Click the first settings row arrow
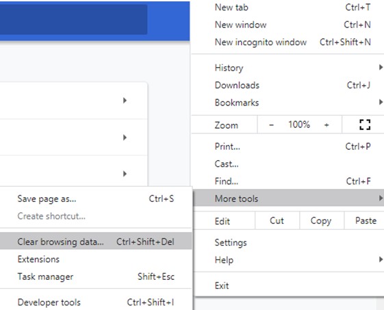This screenshot has height=310, width=384. [125, 101]
